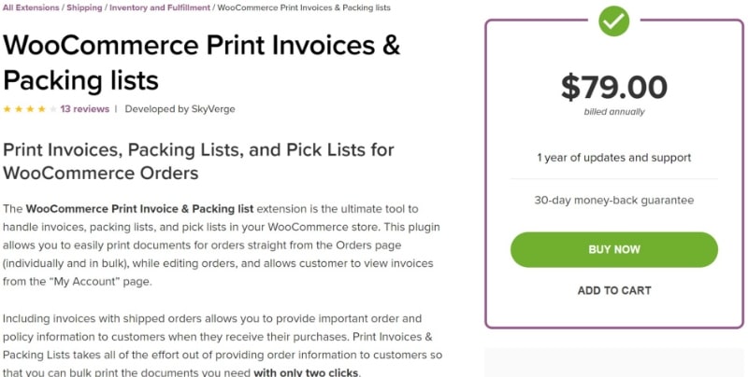This screenshot has height=377, width=748.
Task: Click 1 year of updates and support
Action: point(613,158)
